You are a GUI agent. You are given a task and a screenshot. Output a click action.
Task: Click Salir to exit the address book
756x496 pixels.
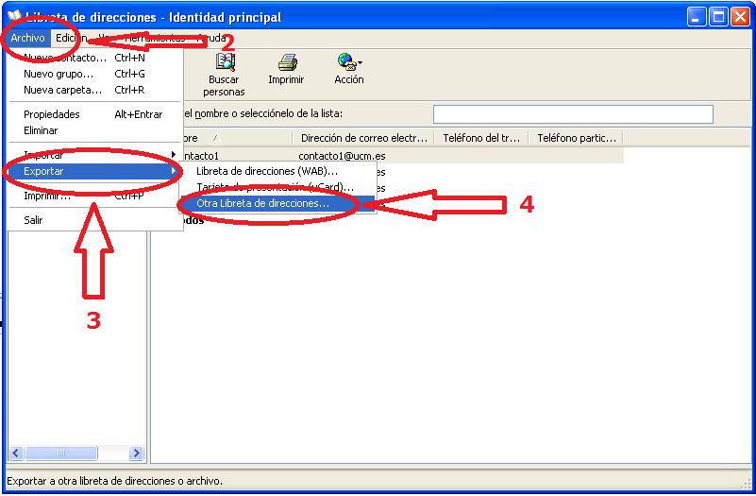tap(33, 220)
